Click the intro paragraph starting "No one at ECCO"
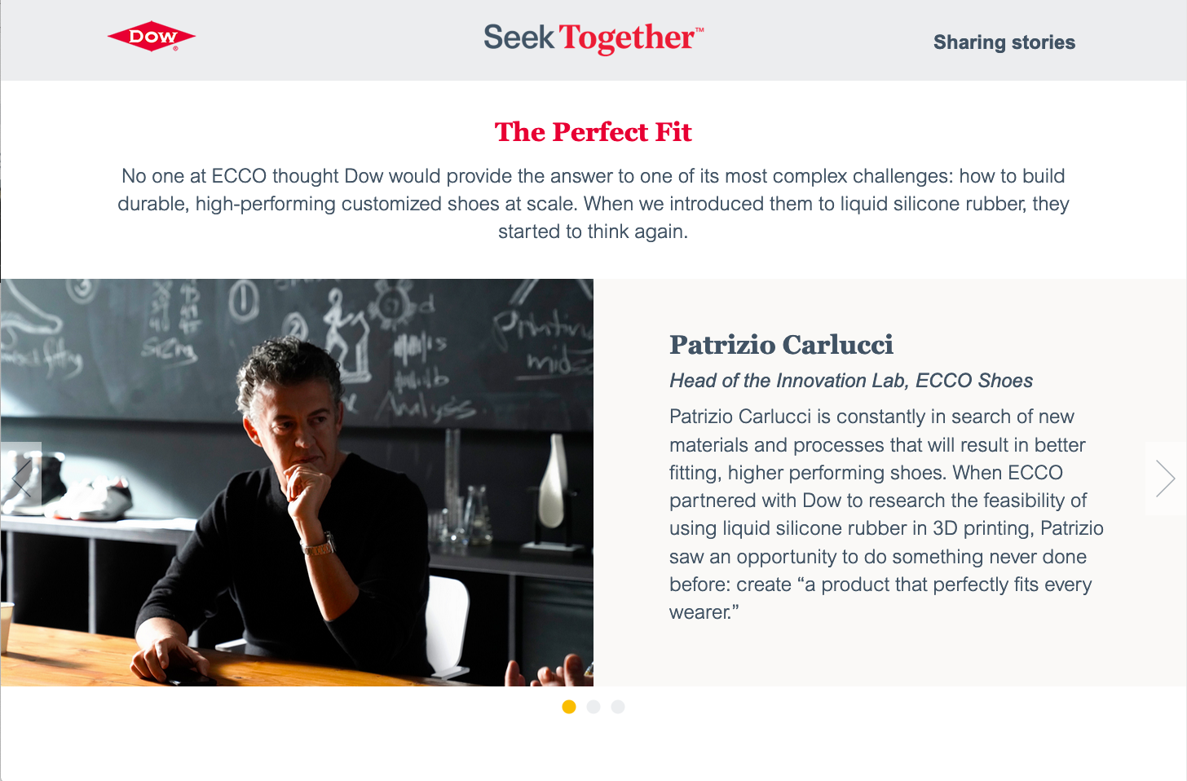Viewport: 1187px width, 781px height. pyautogui.click(x=593, y=204)
